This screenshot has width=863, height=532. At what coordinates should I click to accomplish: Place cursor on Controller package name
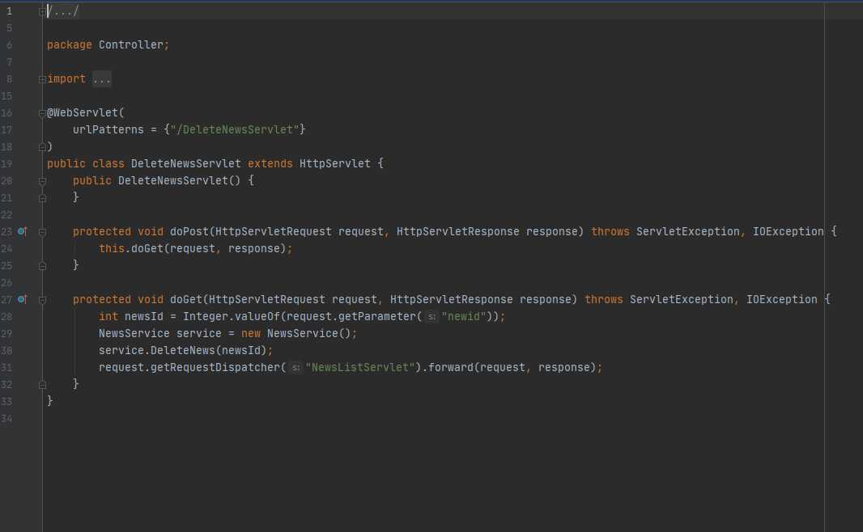[131, 45]
